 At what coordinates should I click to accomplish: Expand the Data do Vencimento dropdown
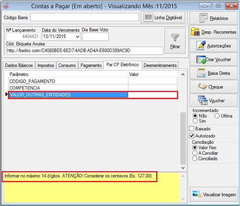tap(78, 37)
